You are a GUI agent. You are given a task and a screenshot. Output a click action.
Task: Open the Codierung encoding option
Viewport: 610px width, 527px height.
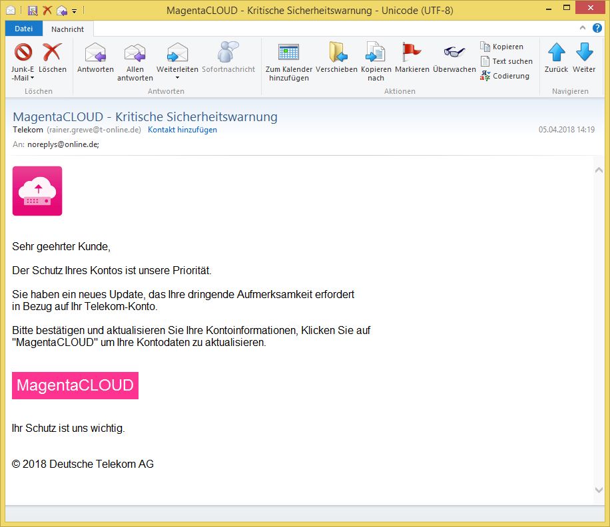[505, 76]
